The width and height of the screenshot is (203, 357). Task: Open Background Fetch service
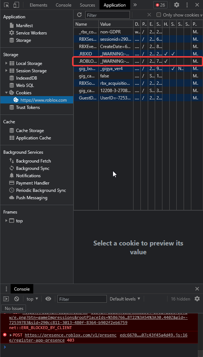pos(33,161)
